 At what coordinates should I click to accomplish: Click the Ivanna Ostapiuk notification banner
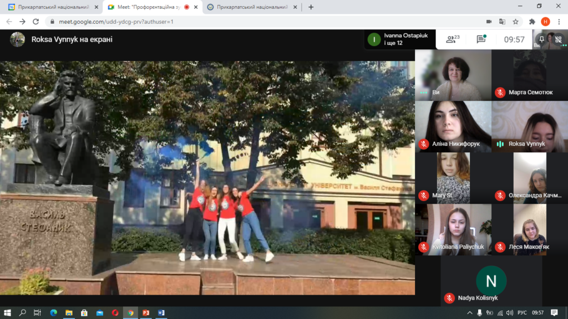[397, 39]
